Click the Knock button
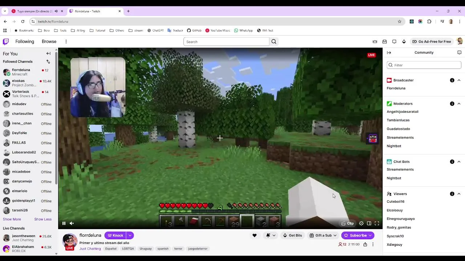465x261 pixels. 115,236
